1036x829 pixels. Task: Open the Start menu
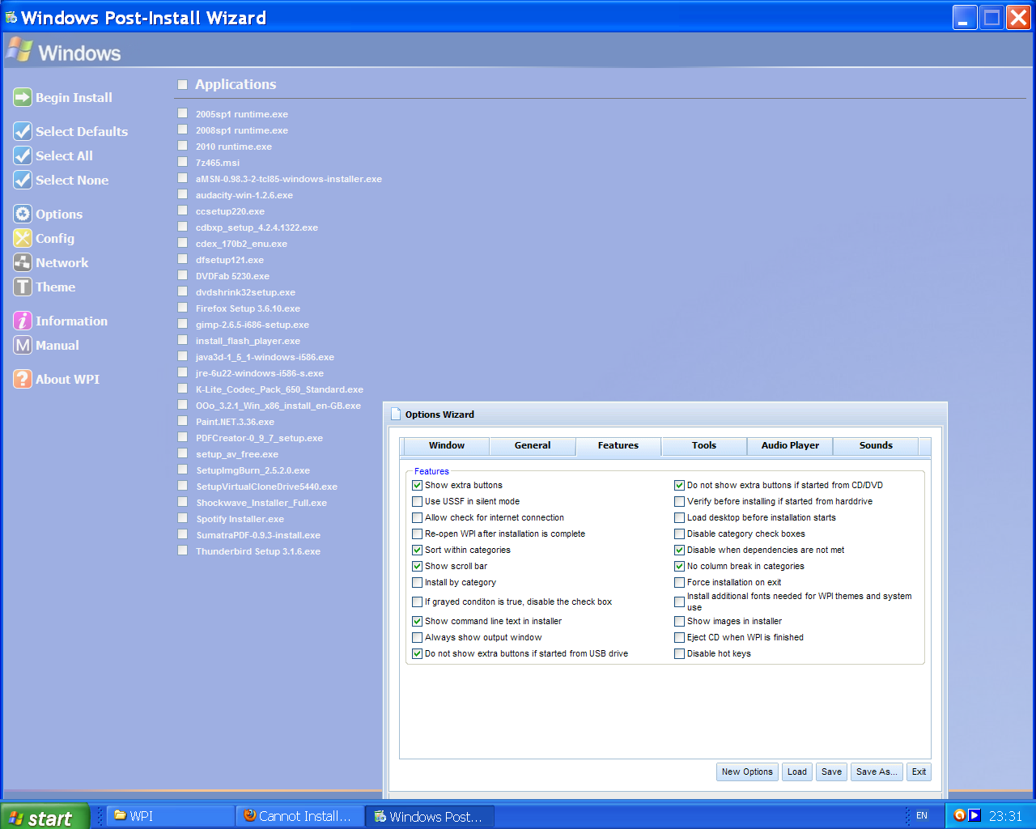point(45,817)
